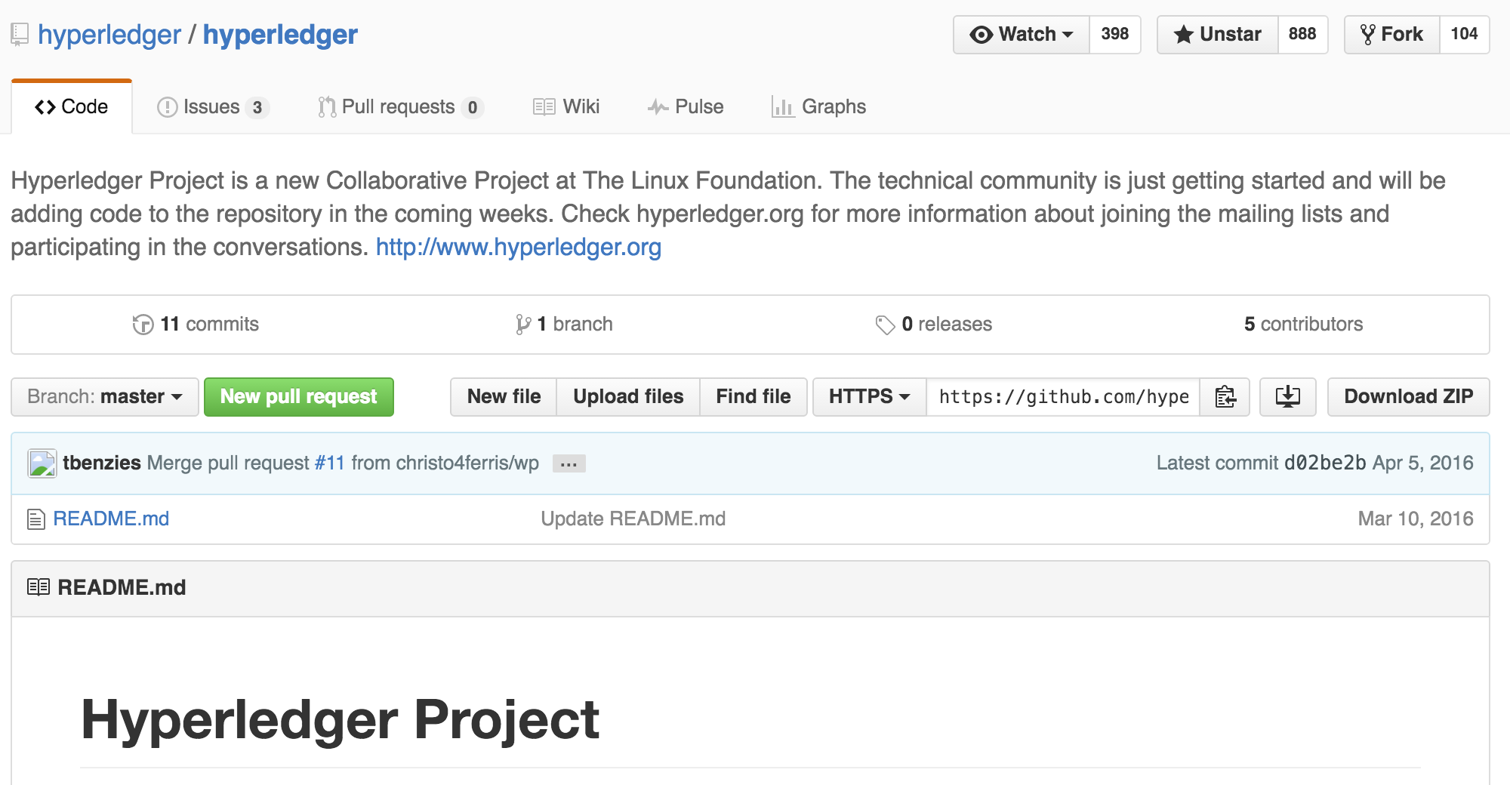
Task: Open the Graphs tab
Action: click(x=819, y=106)
